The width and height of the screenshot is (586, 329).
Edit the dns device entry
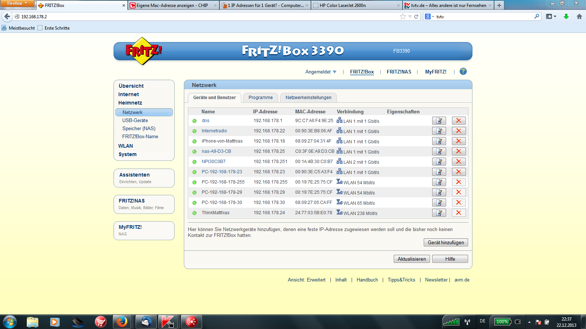pos(439,121)
